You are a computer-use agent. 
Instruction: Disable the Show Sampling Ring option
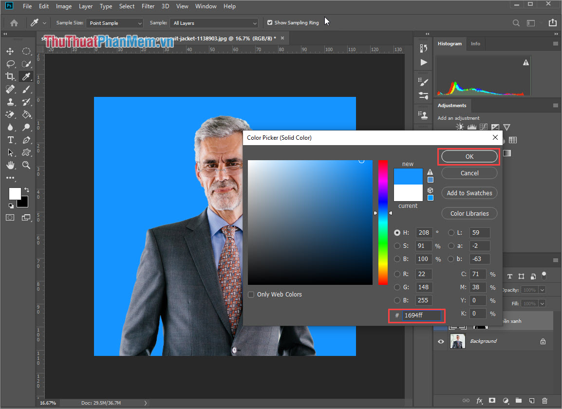point(269,22)
